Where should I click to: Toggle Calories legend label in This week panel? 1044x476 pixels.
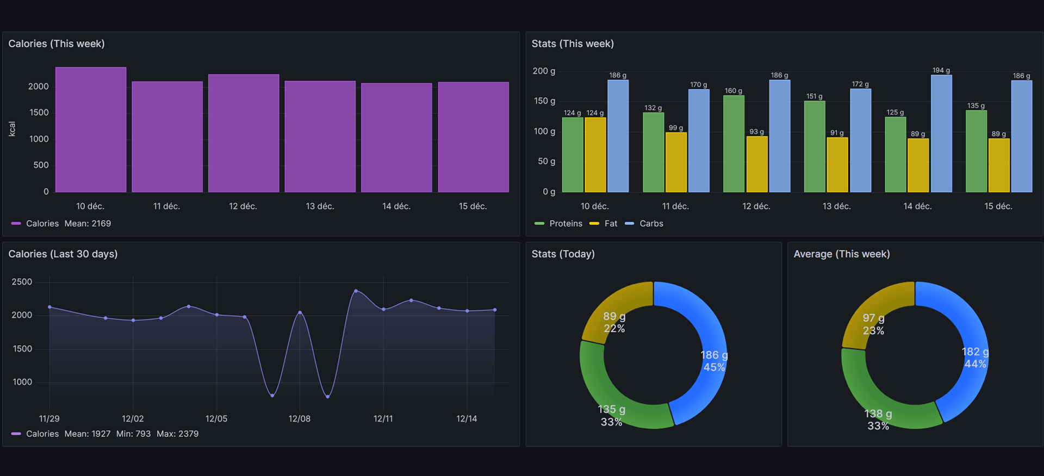coord(42,224)
